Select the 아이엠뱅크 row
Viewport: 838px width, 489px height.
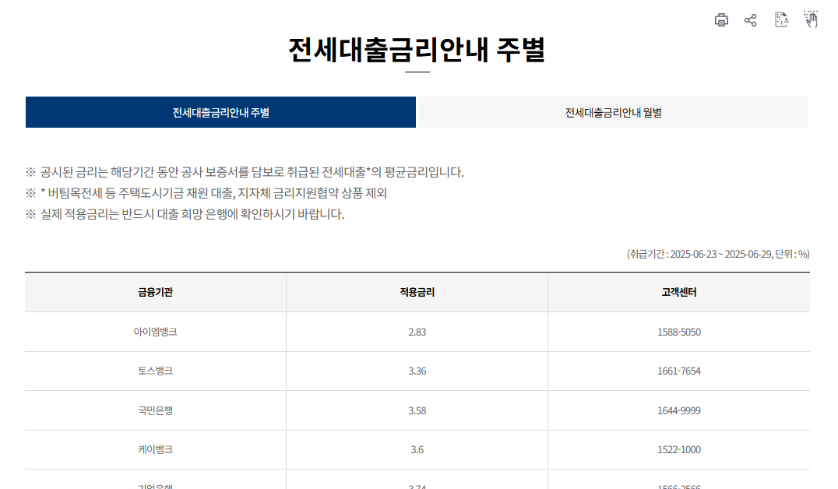coord(156,331)
